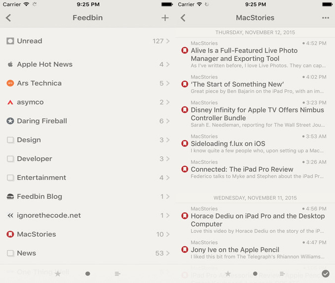The image size is (335, 283).
Task: Open the ignorethecode.net feed
Action: point(88,215)
